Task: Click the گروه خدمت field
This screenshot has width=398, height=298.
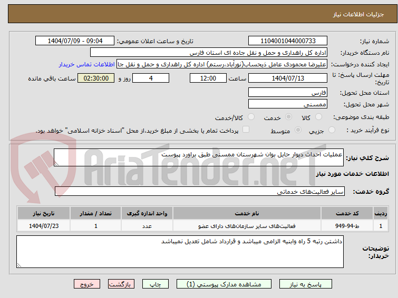Action: pyautogui.click(x=200, y=191)
